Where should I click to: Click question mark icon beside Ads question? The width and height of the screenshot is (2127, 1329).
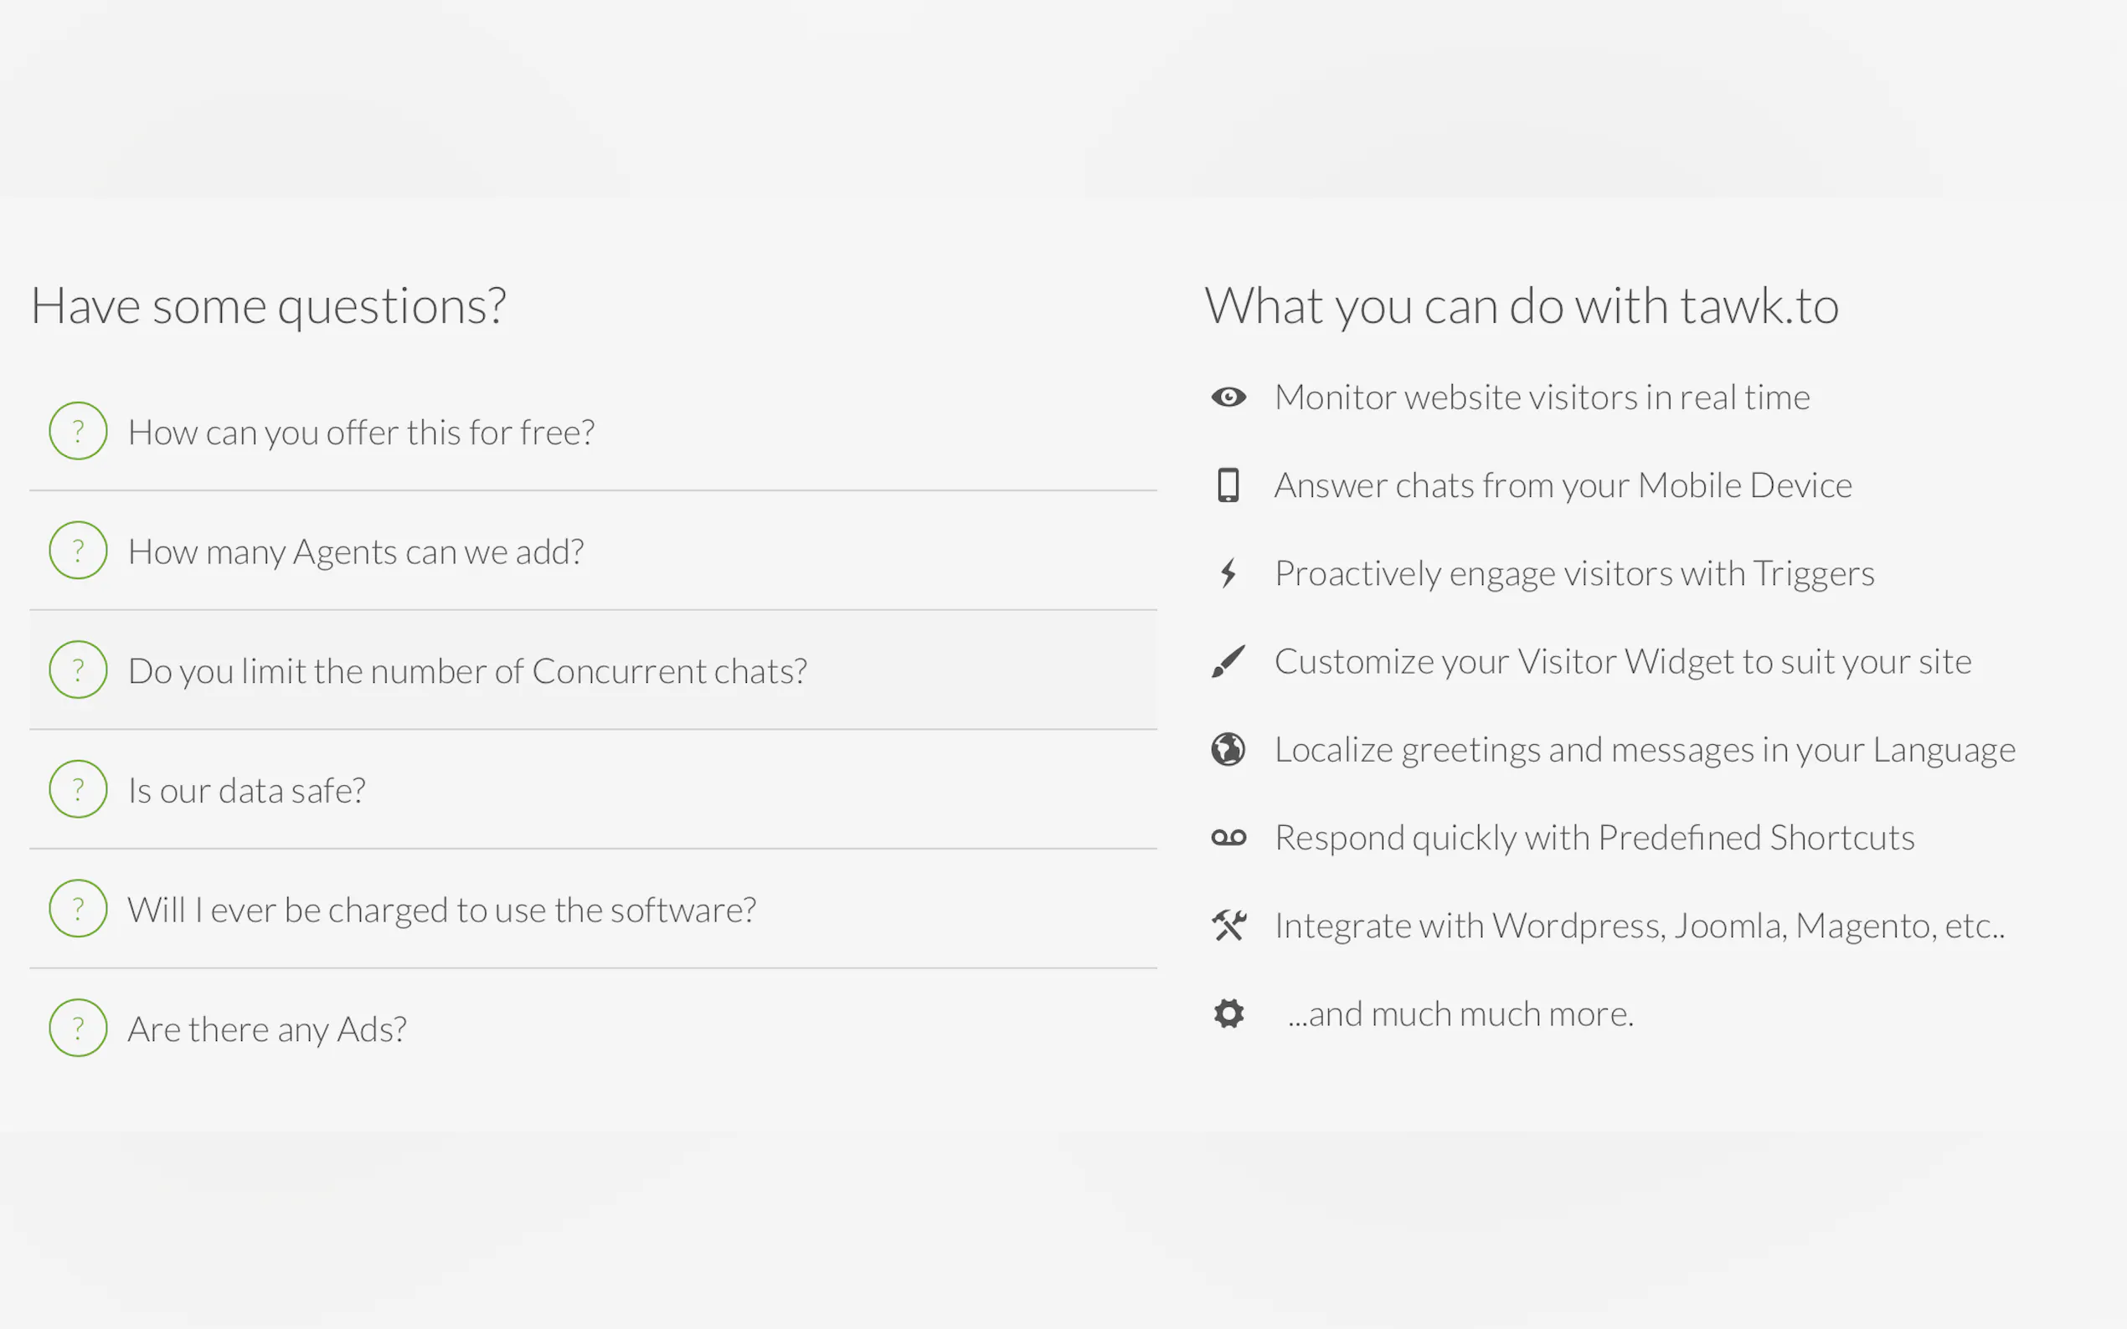(x=78, y=1028)
